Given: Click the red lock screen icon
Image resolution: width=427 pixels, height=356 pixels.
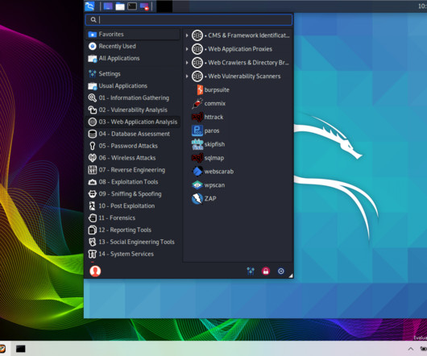Looking at the screenshot, I should pyautogui.click(x=266, y=271).
